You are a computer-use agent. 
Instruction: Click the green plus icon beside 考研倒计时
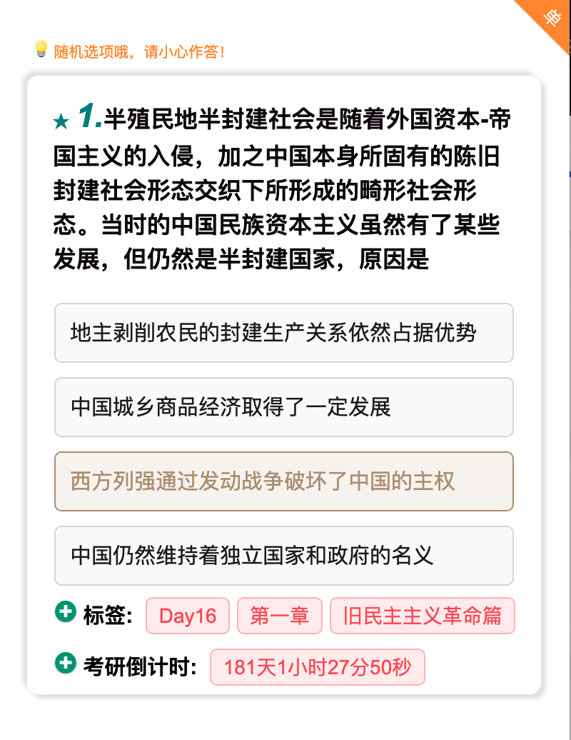(66, 663)
